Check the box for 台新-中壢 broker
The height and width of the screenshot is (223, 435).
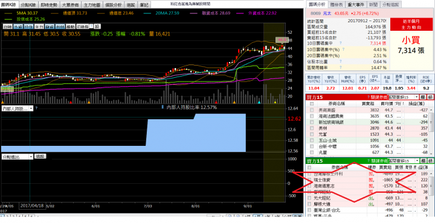tap(312, 146)
